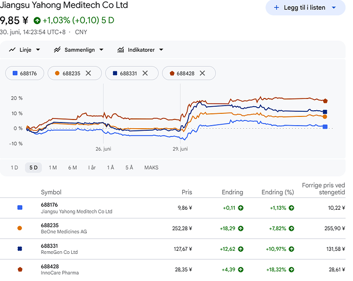The height and width of the screenshot is (281, 353).
Task: Choose the MAKS time range
Action: tap(151, 168)
